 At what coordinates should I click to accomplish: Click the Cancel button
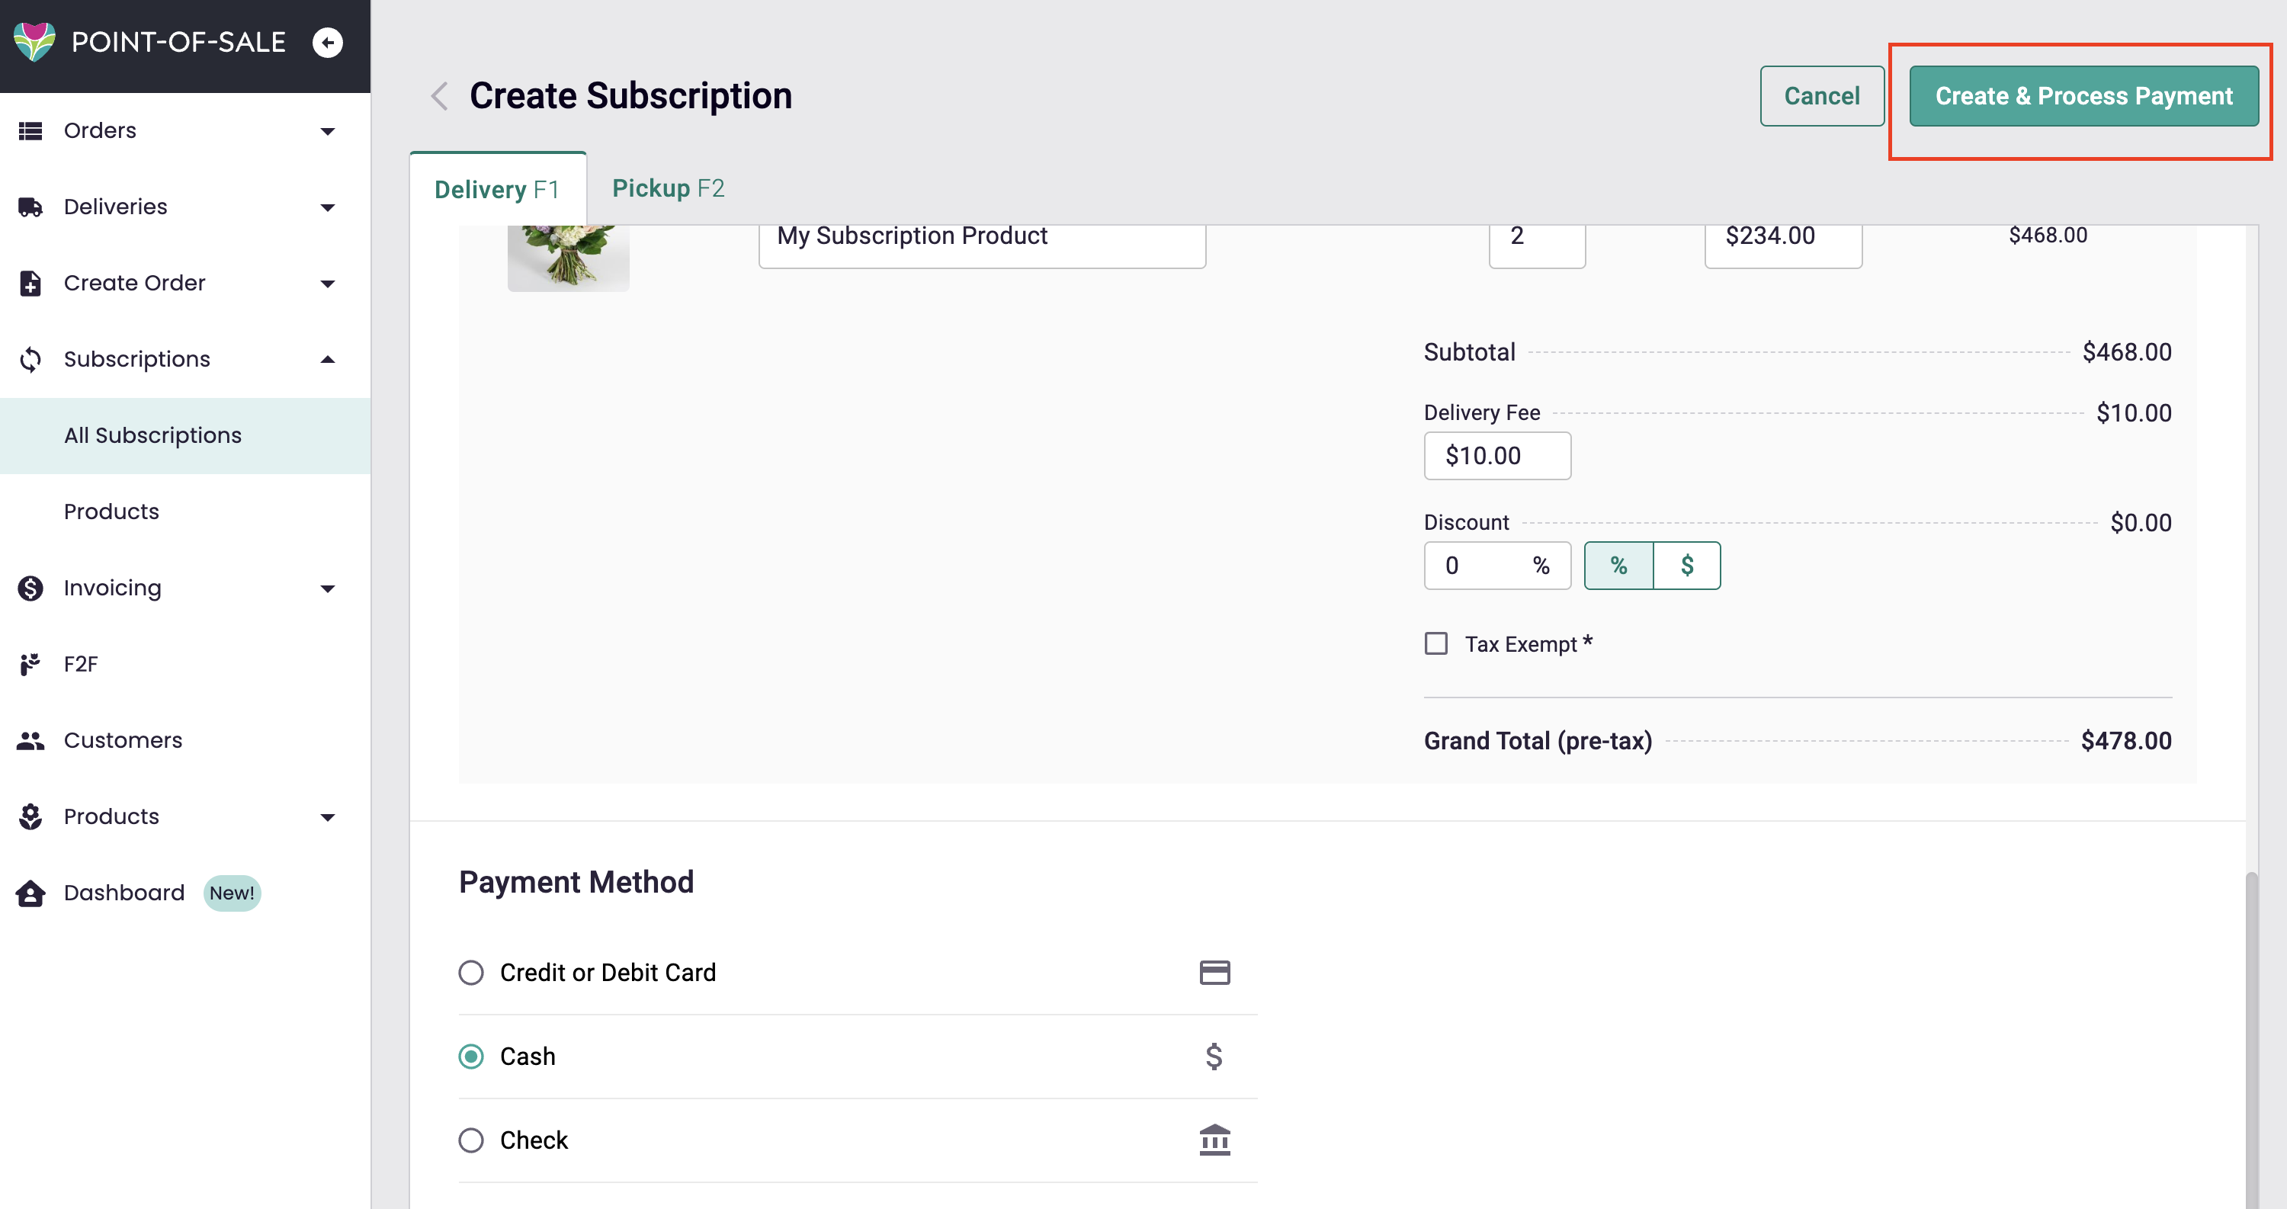coord(1822,96)
